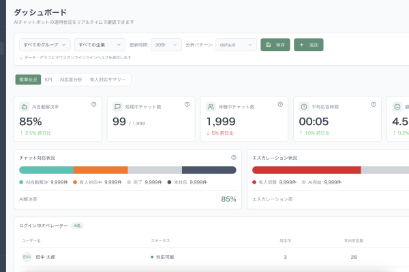Click clock icon on 平均応答時間 card
The height and width of the screenshot is (272, 409).
304,107
